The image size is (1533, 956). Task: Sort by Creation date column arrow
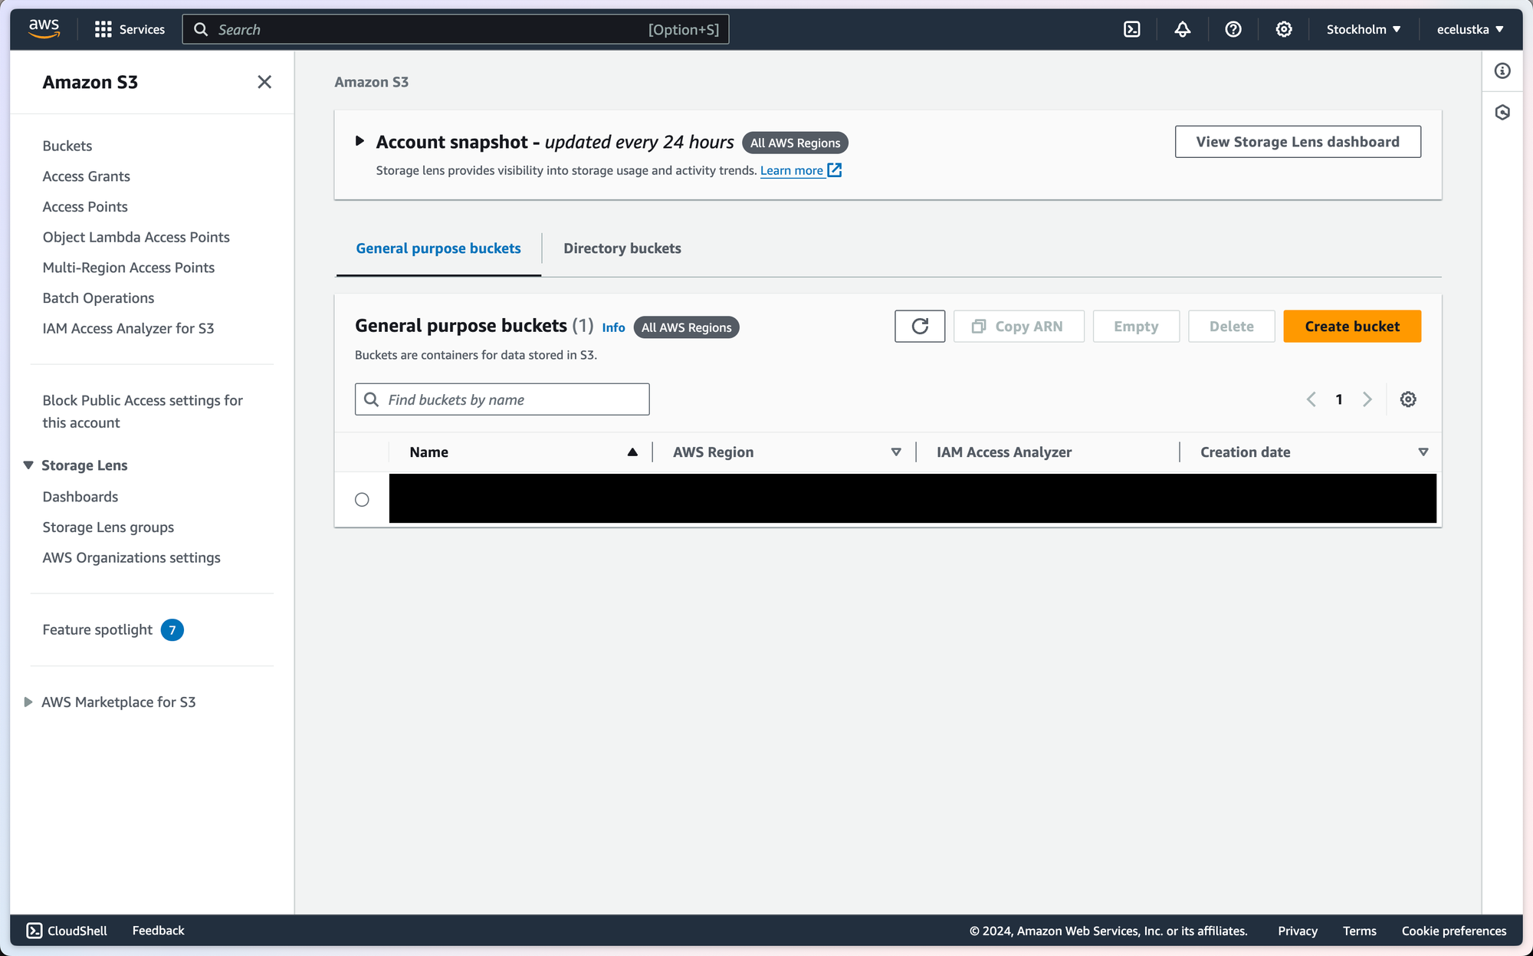[1423, 452]
